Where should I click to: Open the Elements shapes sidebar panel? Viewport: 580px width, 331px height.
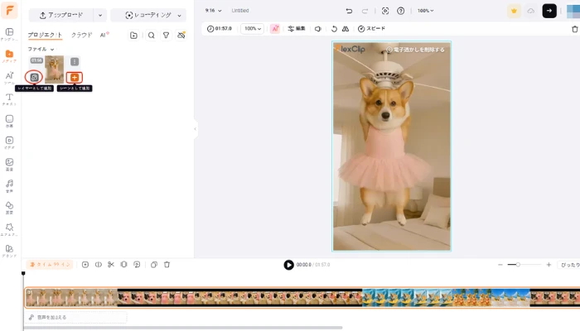coord(9,208)
